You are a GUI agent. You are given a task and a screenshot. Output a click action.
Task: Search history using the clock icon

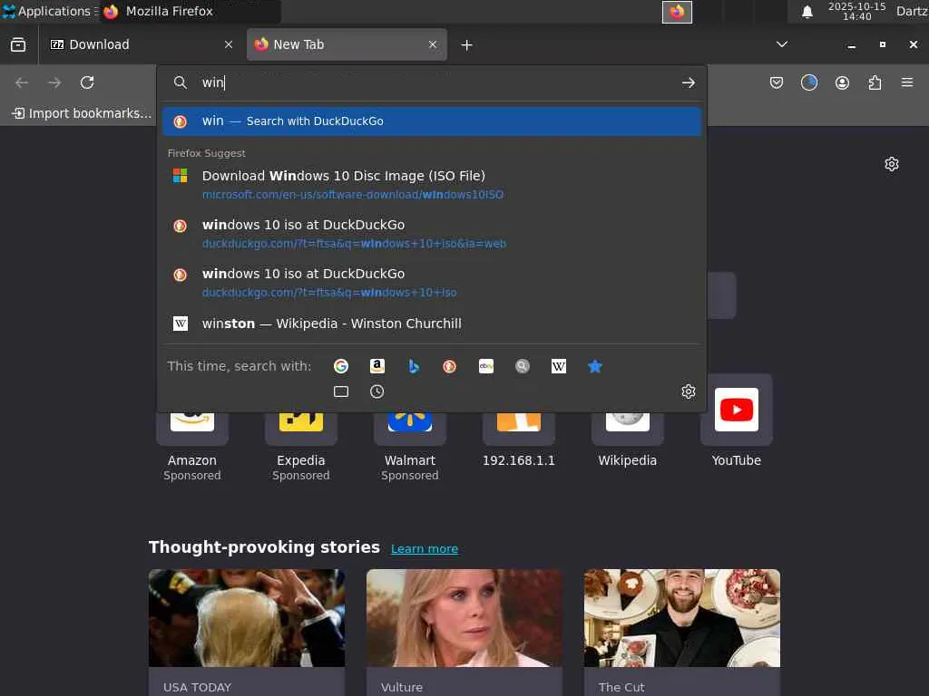click(376, 391)
